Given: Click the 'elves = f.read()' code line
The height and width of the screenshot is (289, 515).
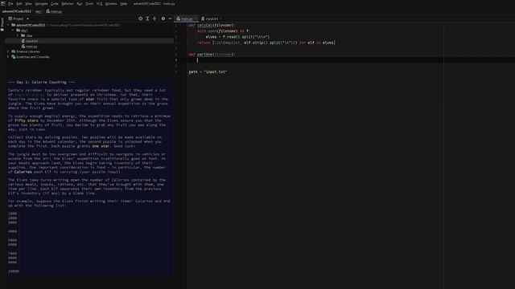Looking at the screenshot, I should click(x=237, y=37).
